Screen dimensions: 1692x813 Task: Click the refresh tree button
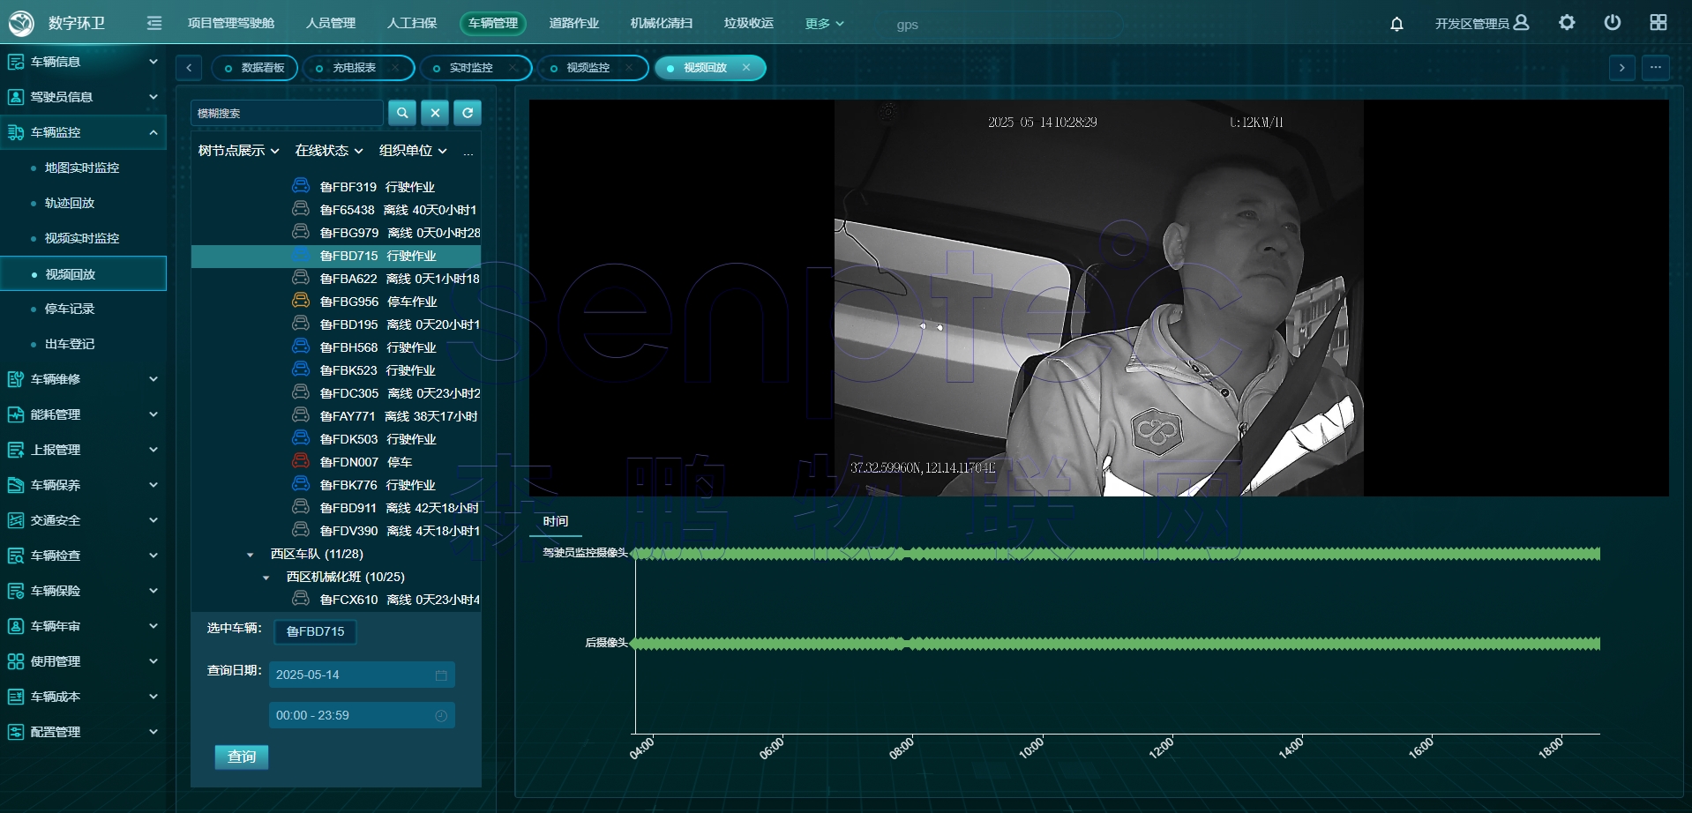pyautogui.click(x=468, y=113)
